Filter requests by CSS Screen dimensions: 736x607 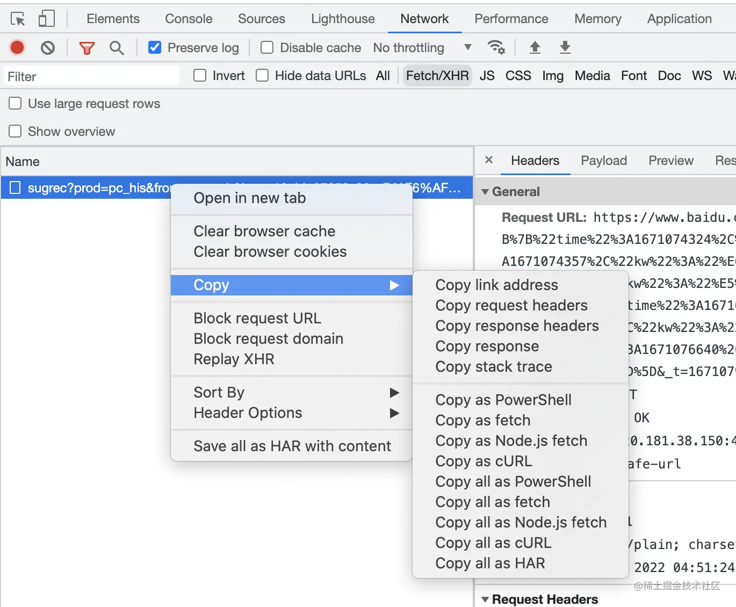point(518,76)
